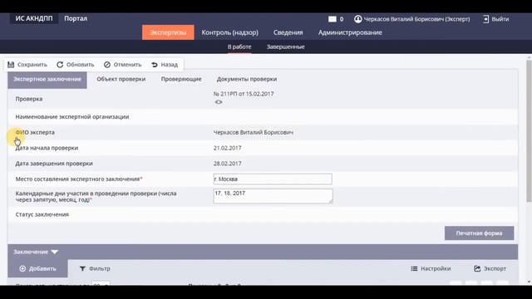Click the message count 0

[x=342, y=19]
